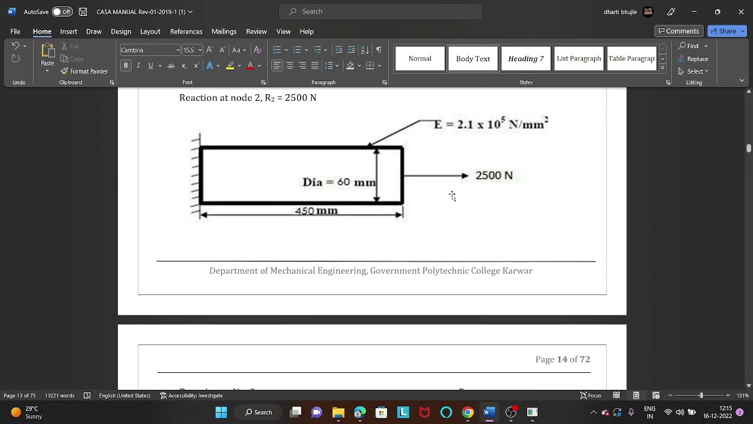Click the Redo icon

point(15,58)
